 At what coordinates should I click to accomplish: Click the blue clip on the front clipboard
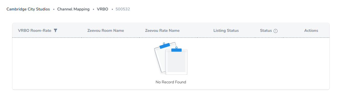pyautogui.click(x=176, y=50)
